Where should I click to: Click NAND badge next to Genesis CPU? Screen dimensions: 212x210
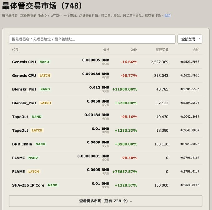pyautogui.click(x=44, y=62)
